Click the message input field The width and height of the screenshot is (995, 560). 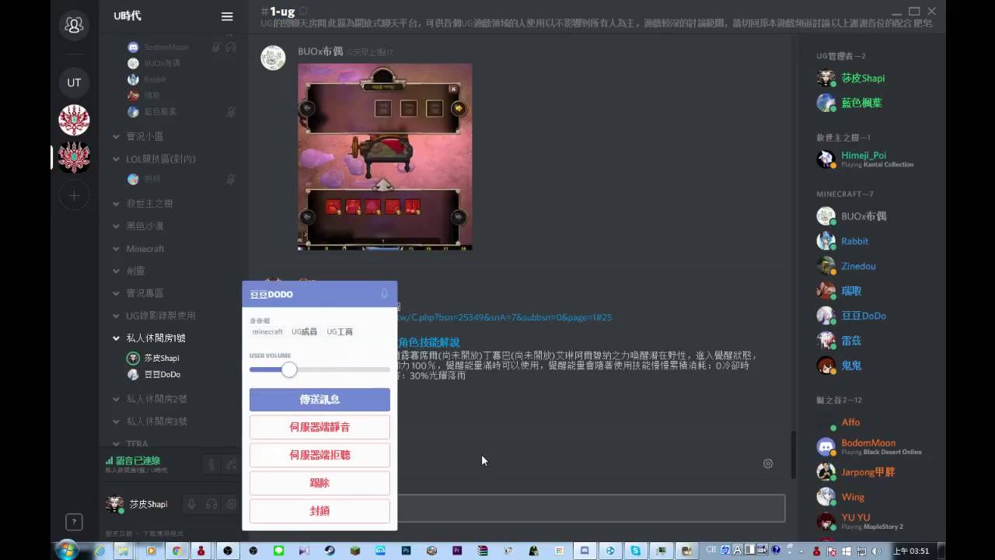(591, 509)
